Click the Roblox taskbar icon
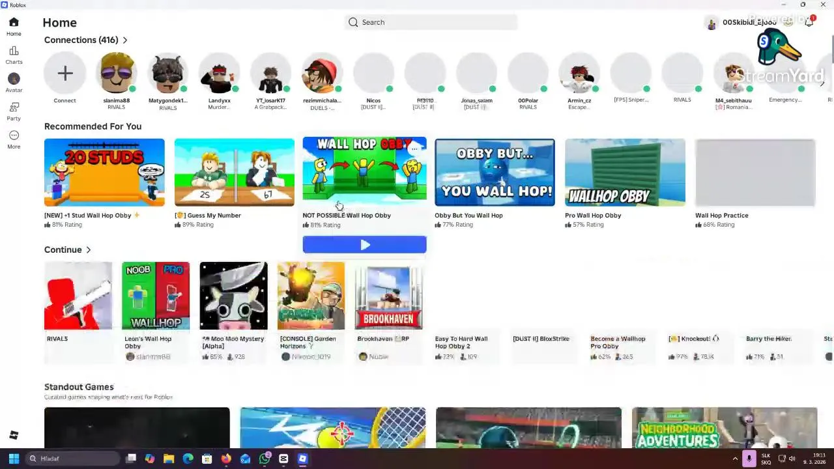The height and width of the screenshot is (469, 834). [303, 459]
